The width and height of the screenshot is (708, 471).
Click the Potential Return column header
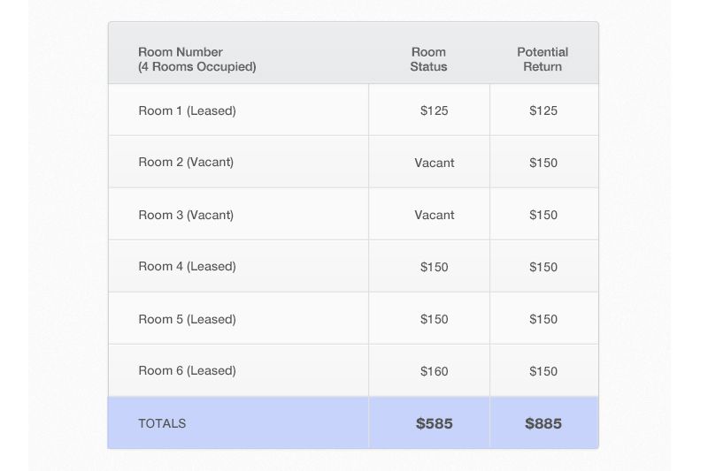click(x=543, y=59)
